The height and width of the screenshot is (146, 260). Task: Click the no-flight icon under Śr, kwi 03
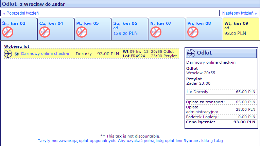[x=7, y=32]
